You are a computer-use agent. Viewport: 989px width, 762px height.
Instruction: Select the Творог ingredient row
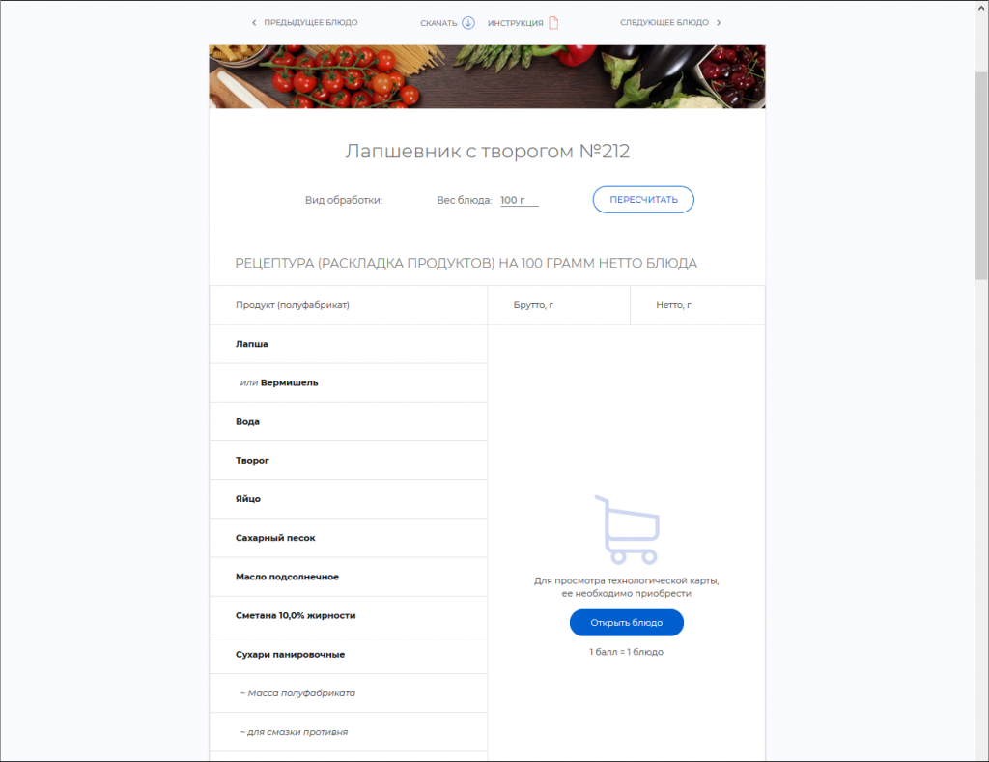[x=349, y=461]
